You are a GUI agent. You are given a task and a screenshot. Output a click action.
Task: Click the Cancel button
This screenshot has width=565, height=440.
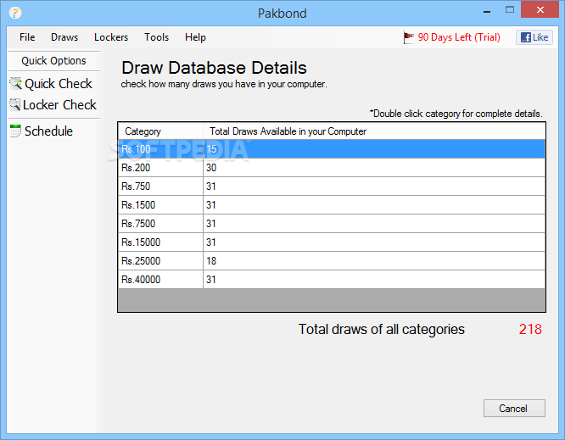coord(514,409)
